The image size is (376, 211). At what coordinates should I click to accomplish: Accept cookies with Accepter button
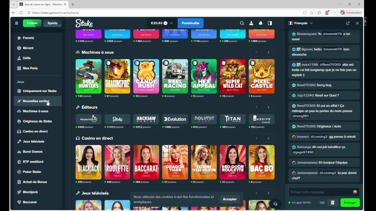pyautogui.click(x=230, y=199)
